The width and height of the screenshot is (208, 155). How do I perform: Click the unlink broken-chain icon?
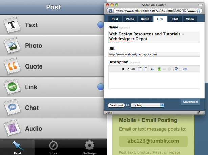169,69
